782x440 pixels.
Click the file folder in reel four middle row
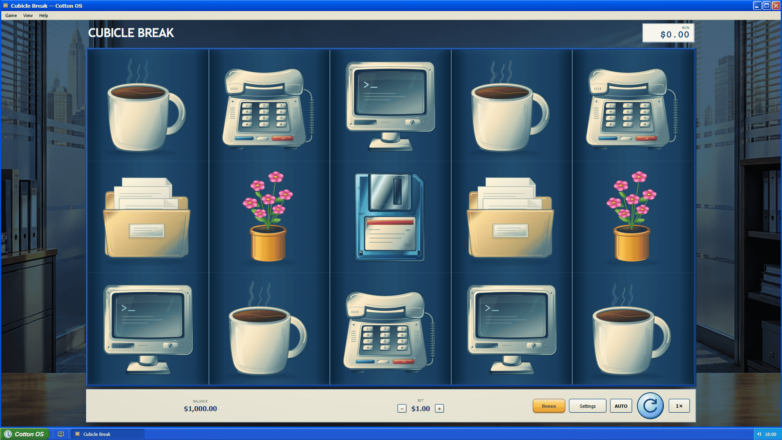[x=510, y=217]
